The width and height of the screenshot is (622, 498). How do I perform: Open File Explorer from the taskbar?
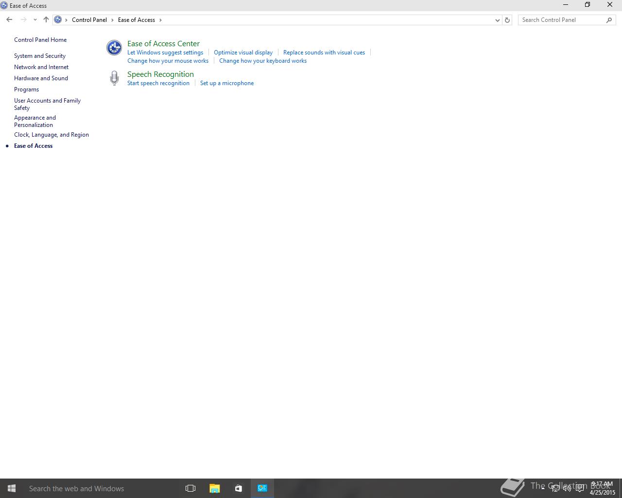[x=214, y=488]
